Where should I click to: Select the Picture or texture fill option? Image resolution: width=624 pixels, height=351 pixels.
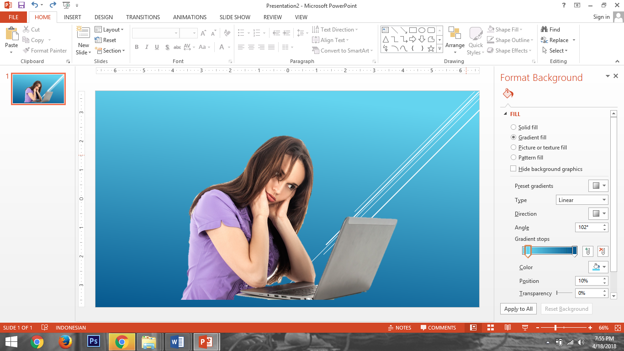513,148
